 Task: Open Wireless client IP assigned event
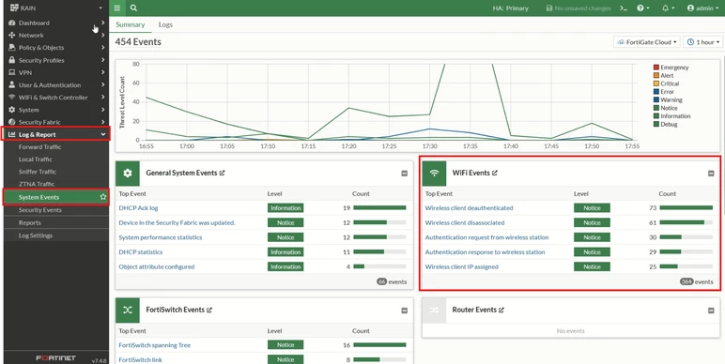click(x=462, y=267)
